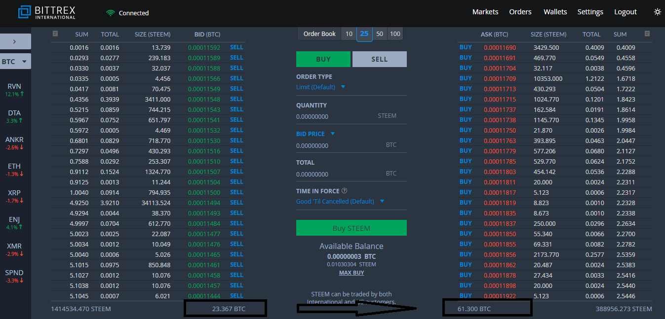Screen dimensions: 665x319
Task: Click the Time In Force help icon
Action: [345, 191]
